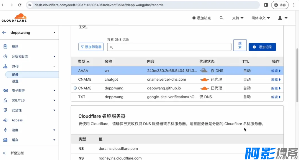The height and width of the screenshot is (160, 299).
Task: Click cname.vercel-dns.com content cell
Action: click(x=166, y=79)
